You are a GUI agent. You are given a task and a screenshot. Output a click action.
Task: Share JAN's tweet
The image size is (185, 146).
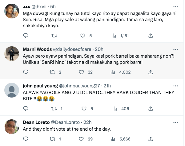click(x=151, y=36)
